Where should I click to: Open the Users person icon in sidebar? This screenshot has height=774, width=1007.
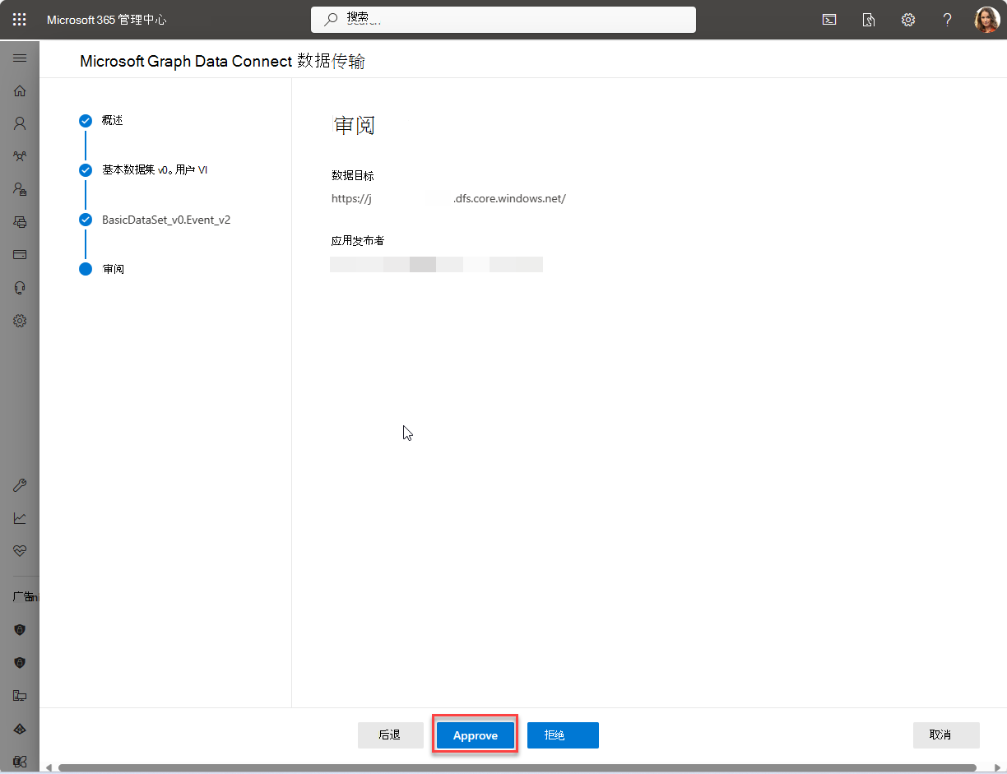pyautogui.click(x=20, y=123)
